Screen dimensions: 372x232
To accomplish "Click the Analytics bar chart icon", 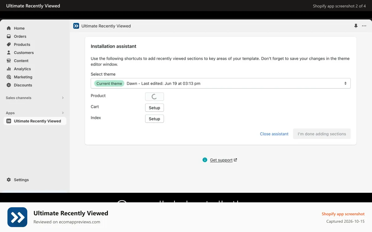I will [x=9, y=69].
